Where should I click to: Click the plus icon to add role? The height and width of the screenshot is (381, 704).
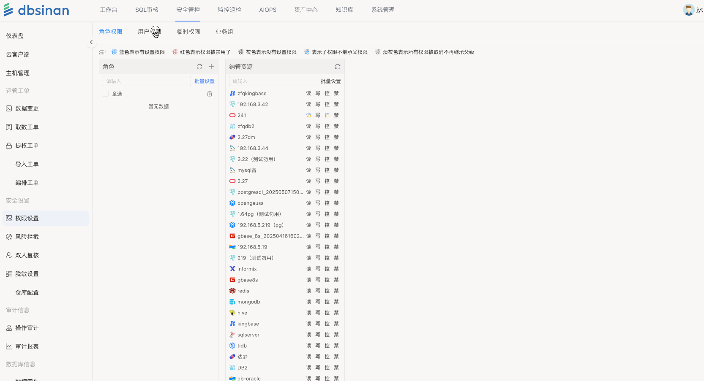click(x=211, y=67)
